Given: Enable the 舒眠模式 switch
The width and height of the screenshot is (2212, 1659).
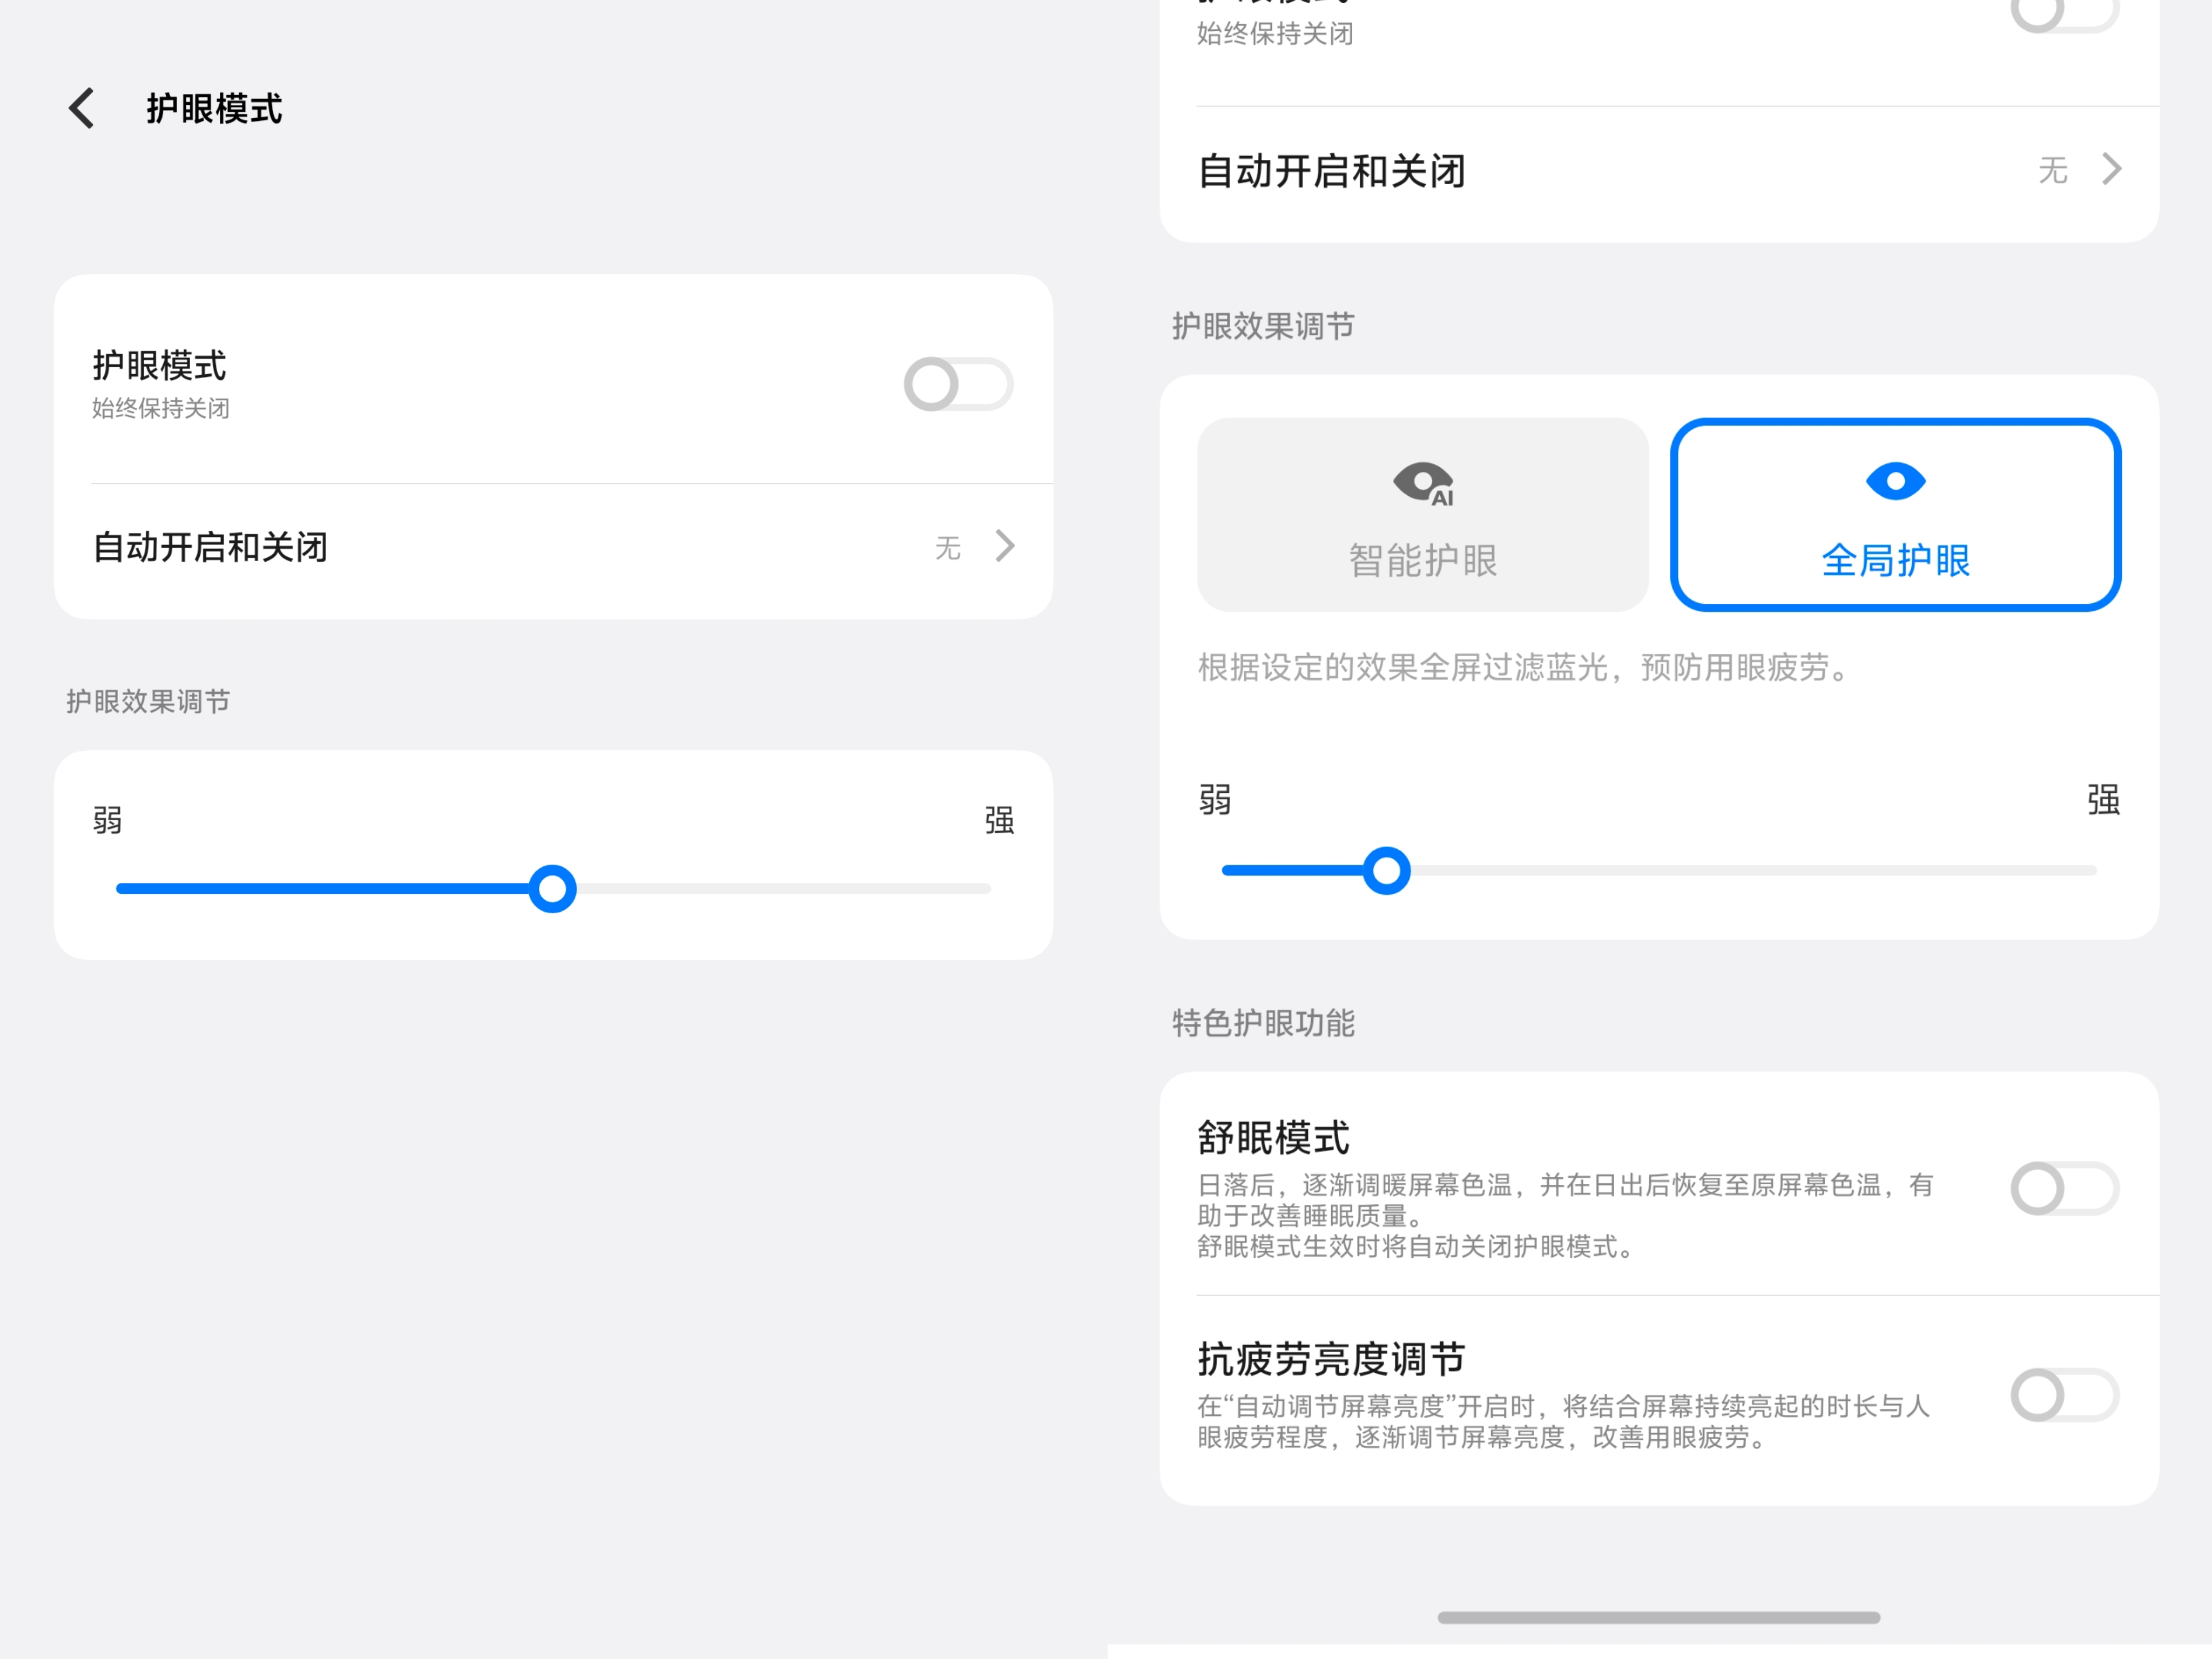Looking at the screenshot, I should (x=2064, y=1188).
